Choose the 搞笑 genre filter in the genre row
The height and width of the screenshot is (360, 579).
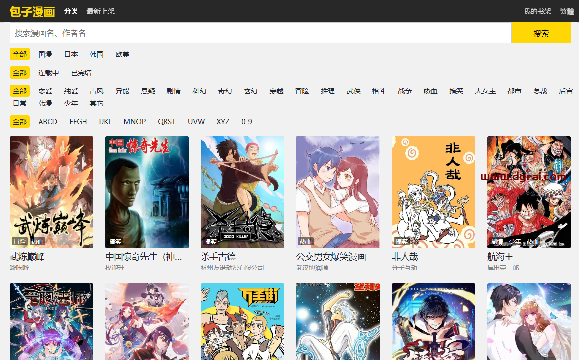(x=456, y=91)
